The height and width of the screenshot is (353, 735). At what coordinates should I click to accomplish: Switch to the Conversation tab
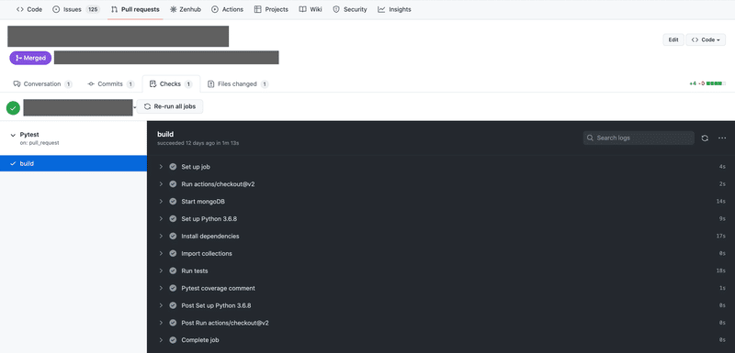42,84
